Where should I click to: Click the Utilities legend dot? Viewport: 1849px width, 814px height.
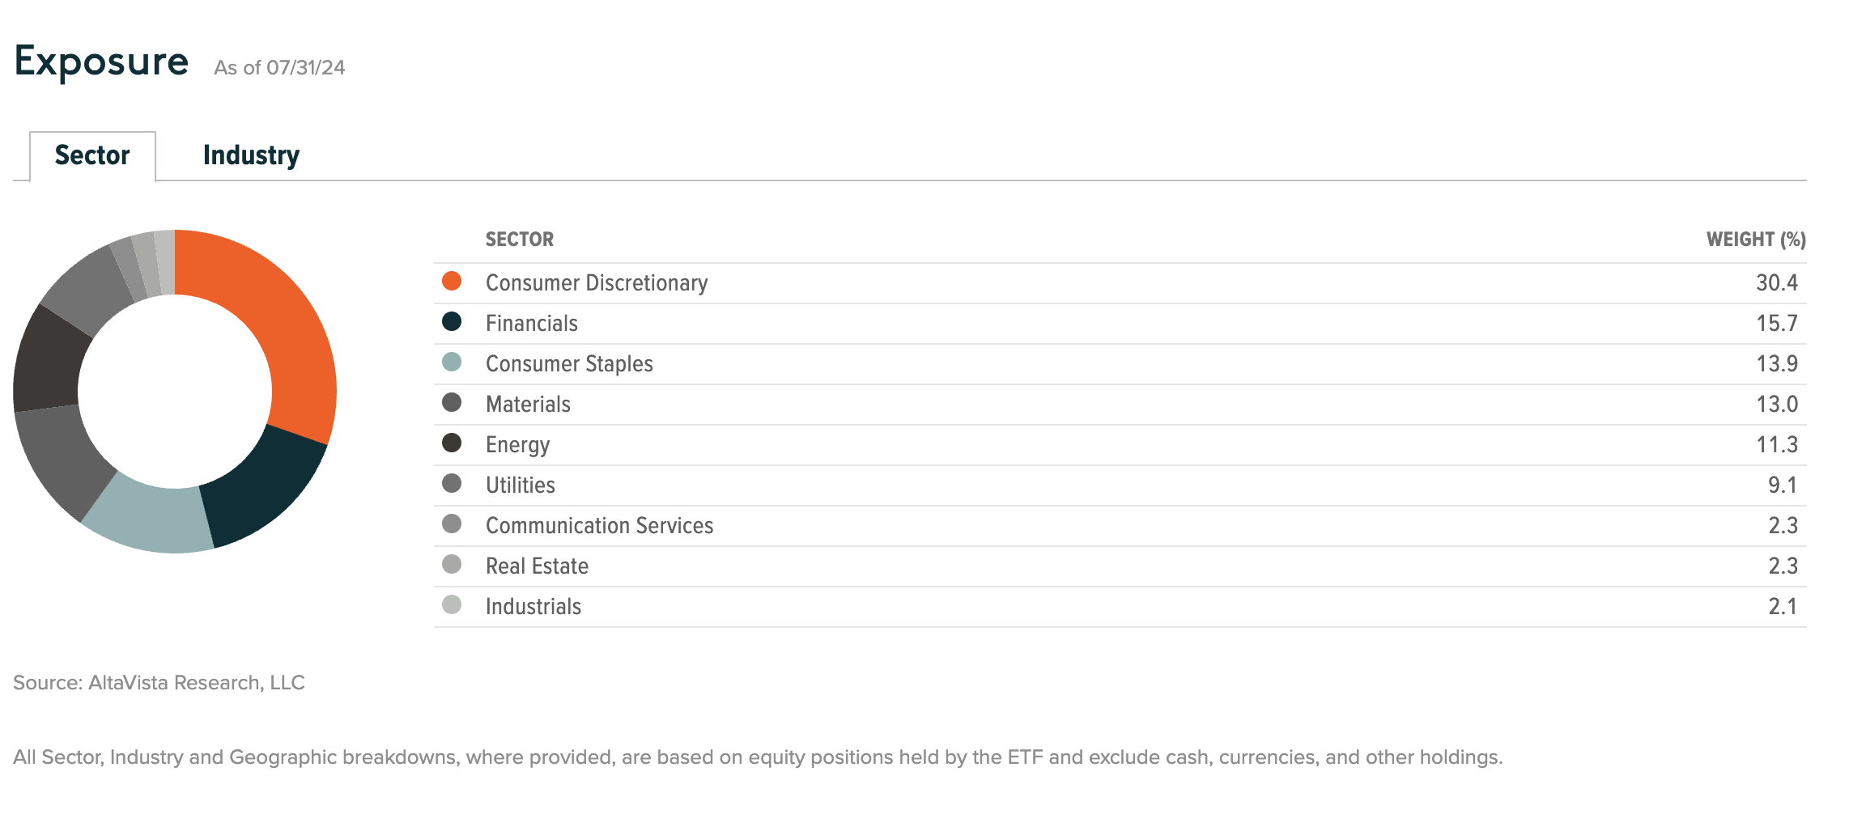point(452,484)
